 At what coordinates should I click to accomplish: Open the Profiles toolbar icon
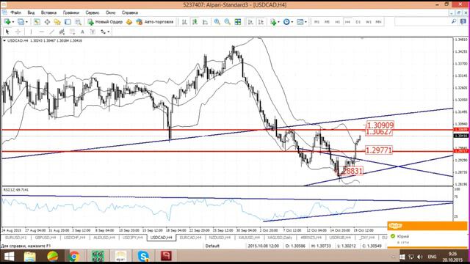21,22
